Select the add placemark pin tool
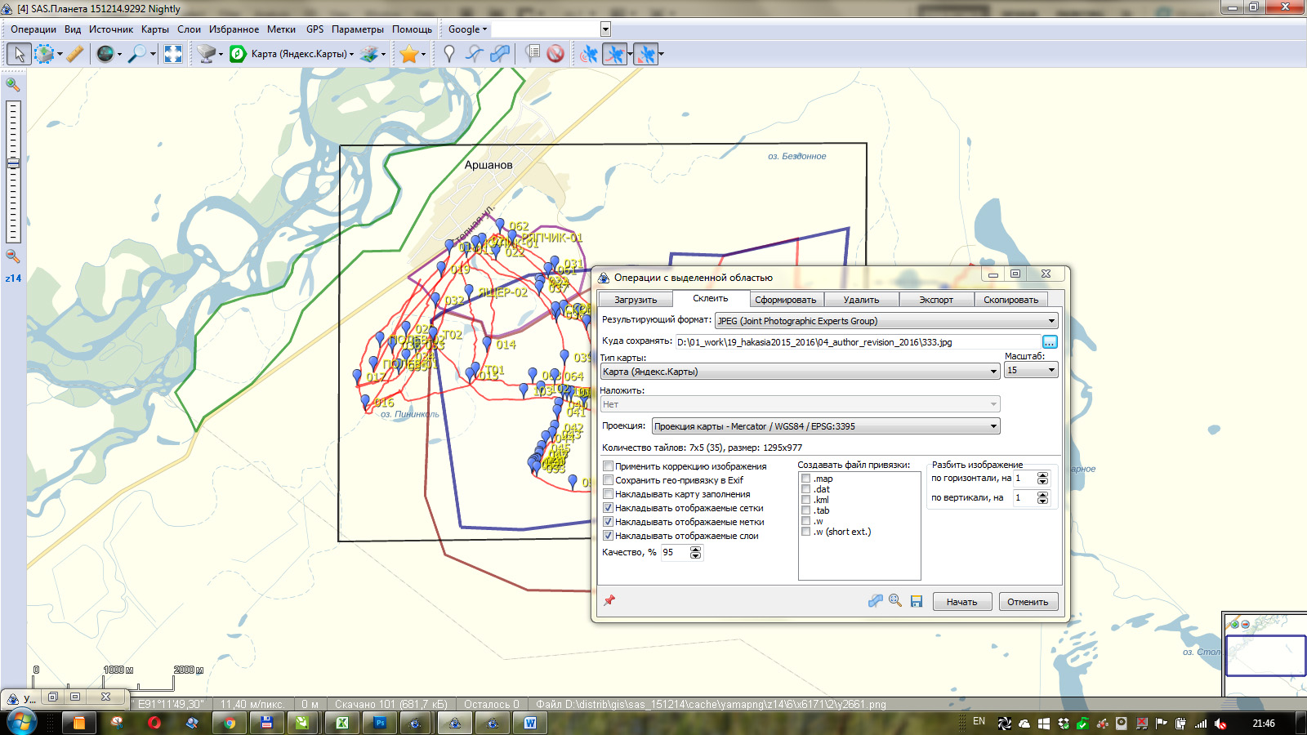Image resolution: width=1307 pixels, height=735 pixels. 448,54
